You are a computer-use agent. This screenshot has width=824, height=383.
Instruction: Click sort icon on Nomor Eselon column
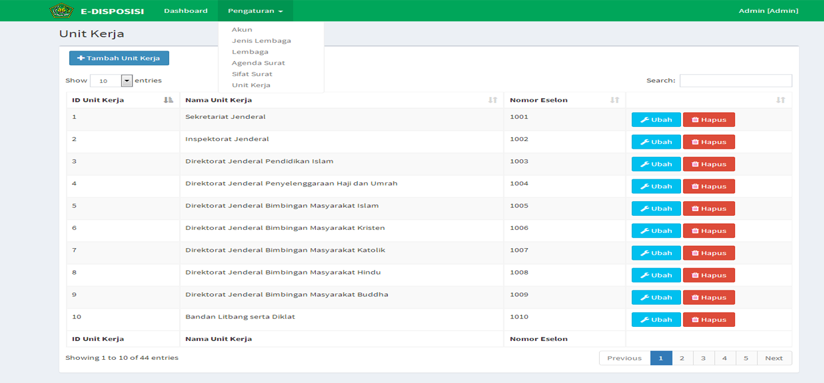pyautogui.click(x=614, y=100)
